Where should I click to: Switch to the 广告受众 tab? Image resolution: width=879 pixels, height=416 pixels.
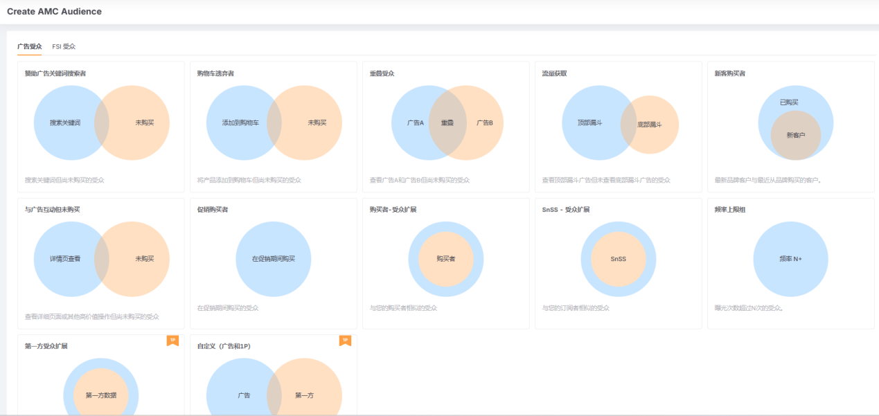30,46
